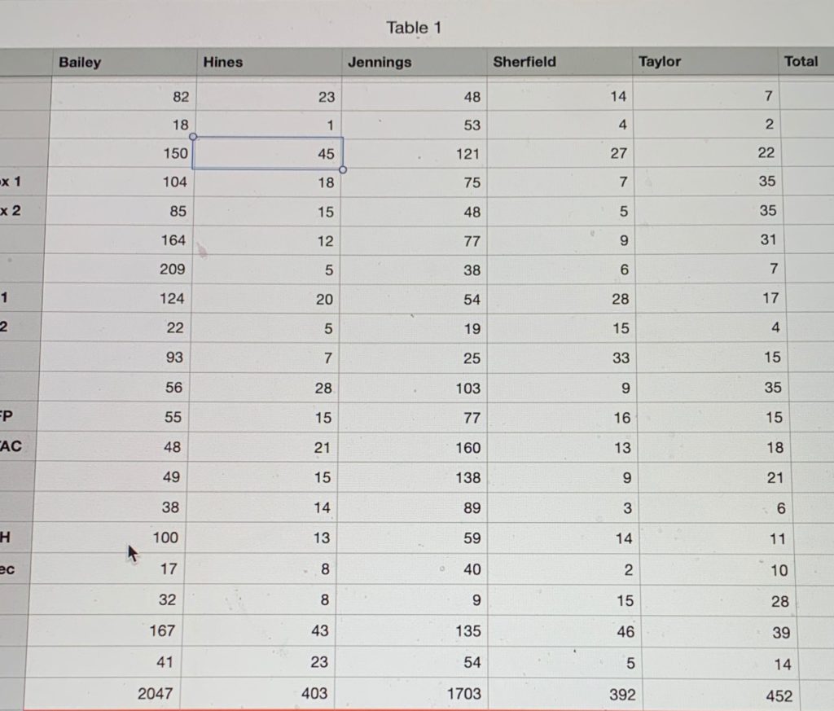Click the Hines total cell showing 403
Image resolution: width=834 pixels, height=711 pixels.
[314, 693]
